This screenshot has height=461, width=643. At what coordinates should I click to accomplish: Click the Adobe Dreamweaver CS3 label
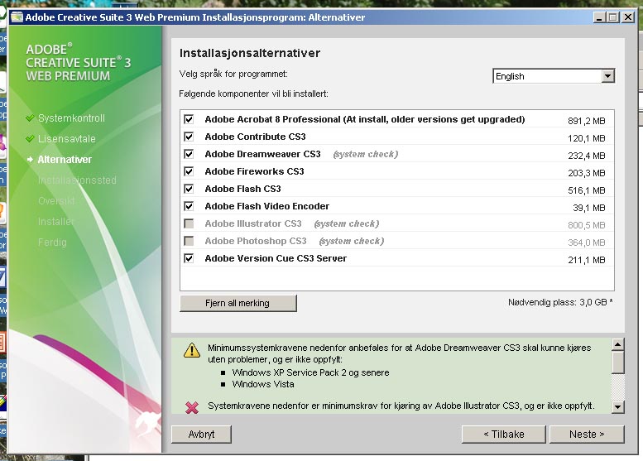click(262, 154)
